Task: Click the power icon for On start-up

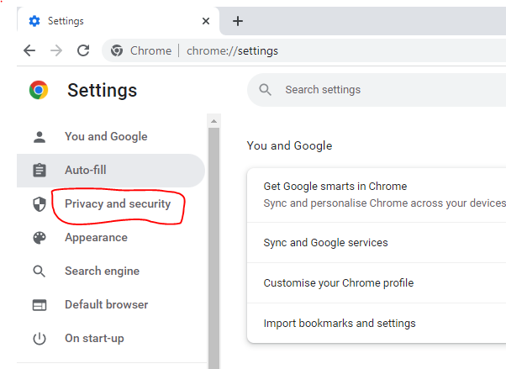Action: pyautogui.click(x=40, y=339)
